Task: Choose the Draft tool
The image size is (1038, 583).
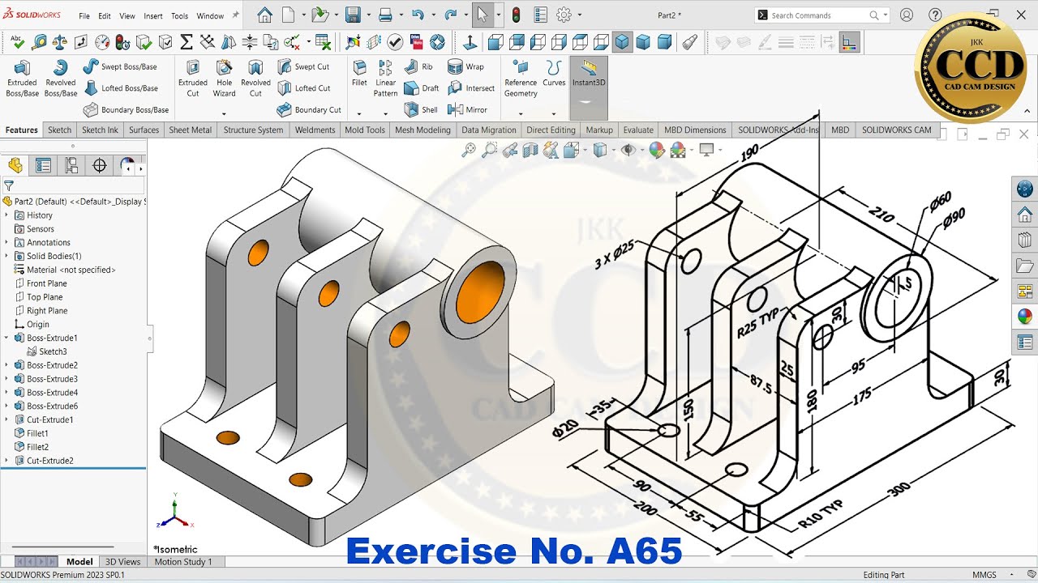Action: (422, 88)
